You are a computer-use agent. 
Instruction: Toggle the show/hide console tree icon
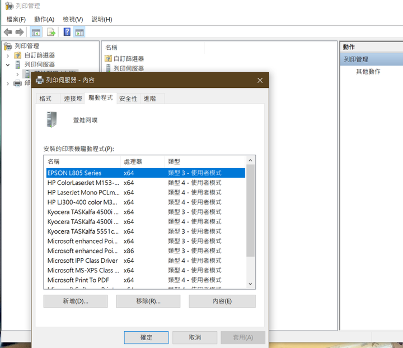36,32
